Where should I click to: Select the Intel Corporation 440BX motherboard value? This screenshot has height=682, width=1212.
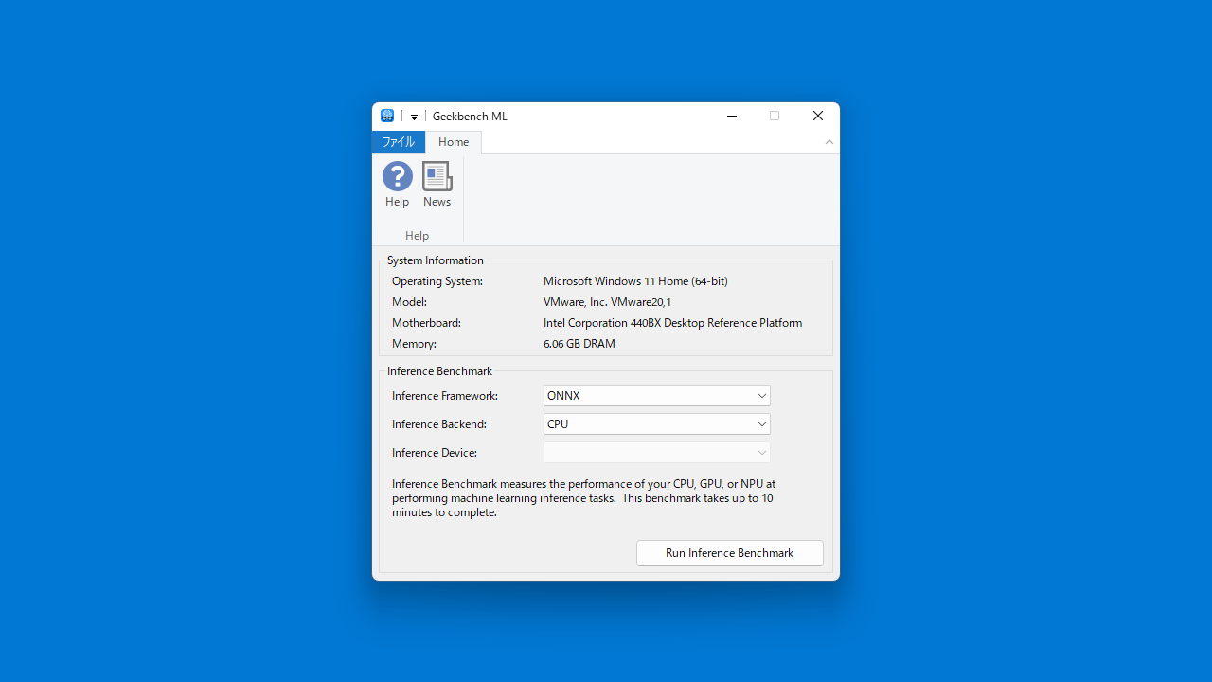point(672,323)
